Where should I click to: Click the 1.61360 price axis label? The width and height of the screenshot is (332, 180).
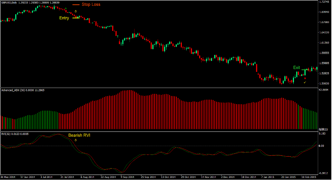324,43
